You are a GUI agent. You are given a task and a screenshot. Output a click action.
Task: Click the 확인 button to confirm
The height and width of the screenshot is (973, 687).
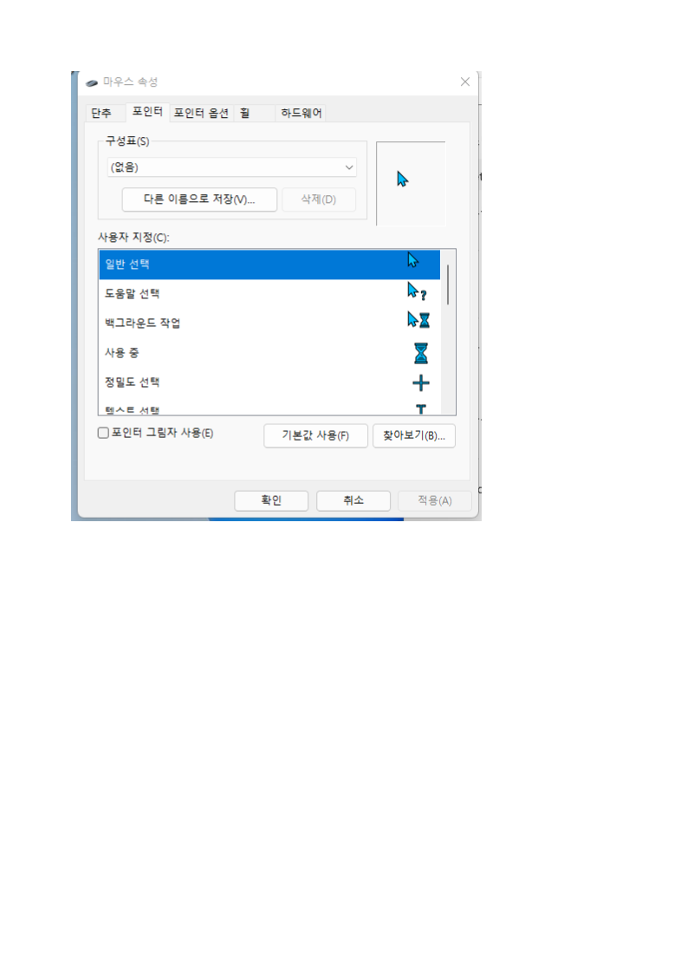pyautogui.click(x=271, y=500)
